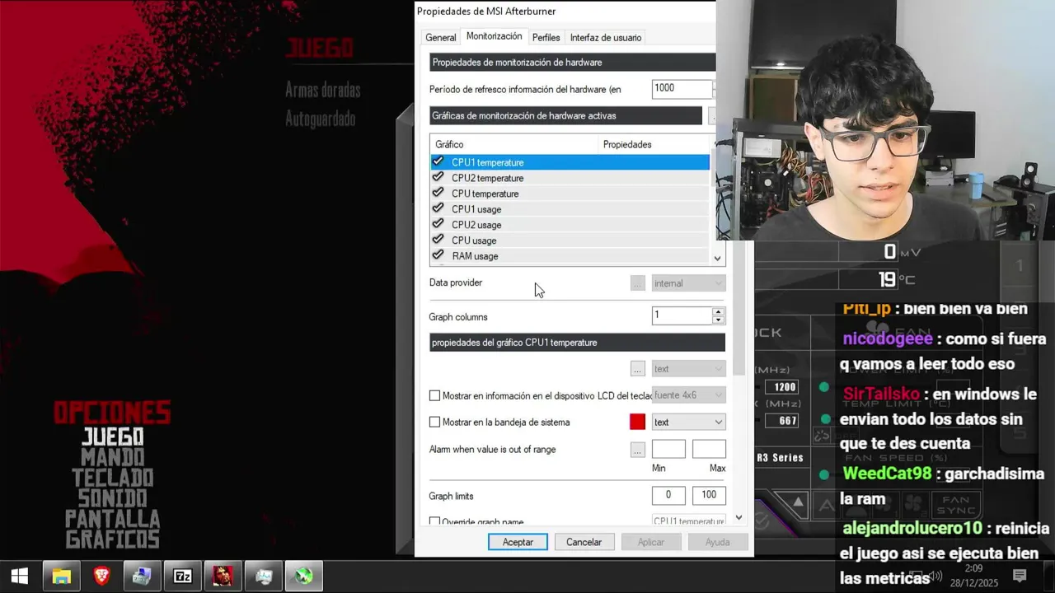The image size is (1055, 593).
Task: Select the Monitorización tab
Action: click(494, 36)
